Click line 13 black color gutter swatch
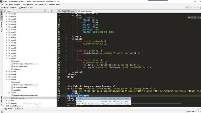Image resolution: width=201 pixels, height=113 pixels. point(62,32)
